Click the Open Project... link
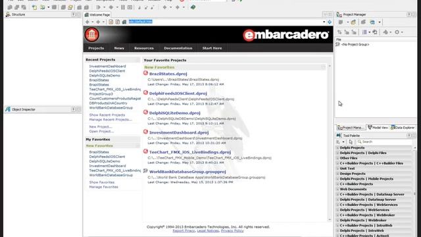This screenshot has width=421, height=237. (101, 132)
